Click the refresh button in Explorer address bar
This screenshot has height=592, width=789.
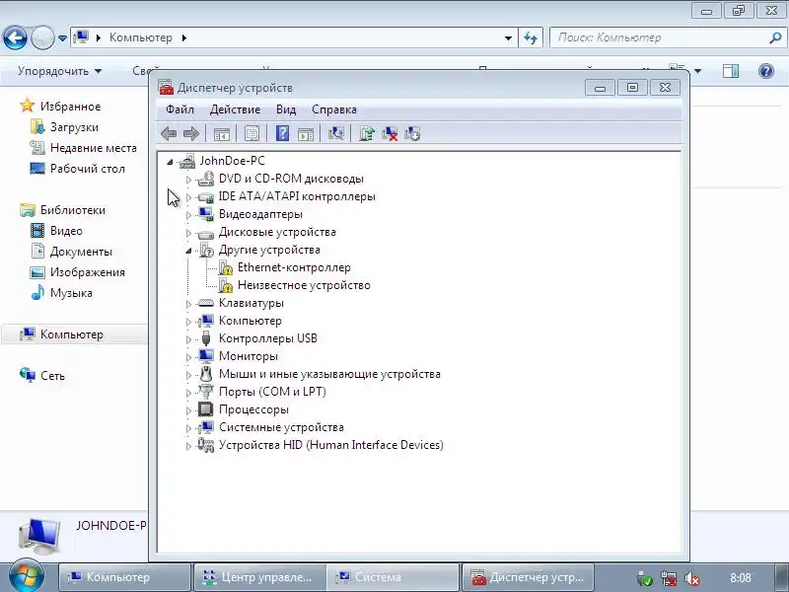(531, 37)
